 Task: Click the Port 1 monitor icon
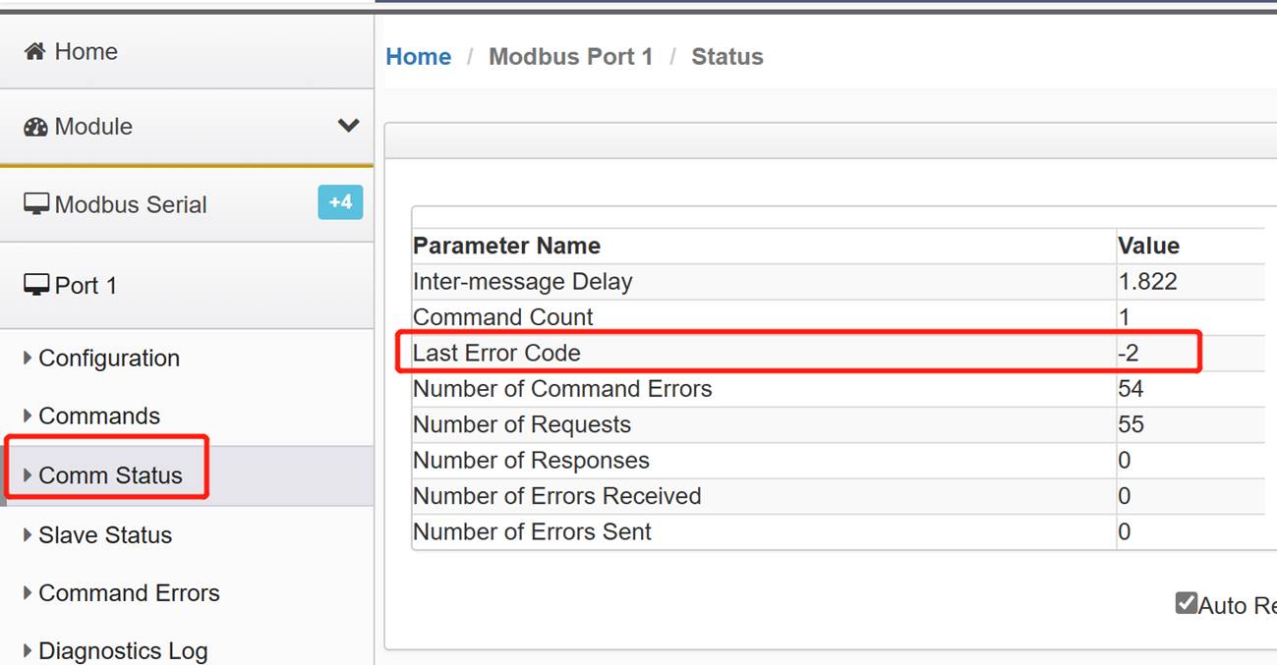coord(36,285)
